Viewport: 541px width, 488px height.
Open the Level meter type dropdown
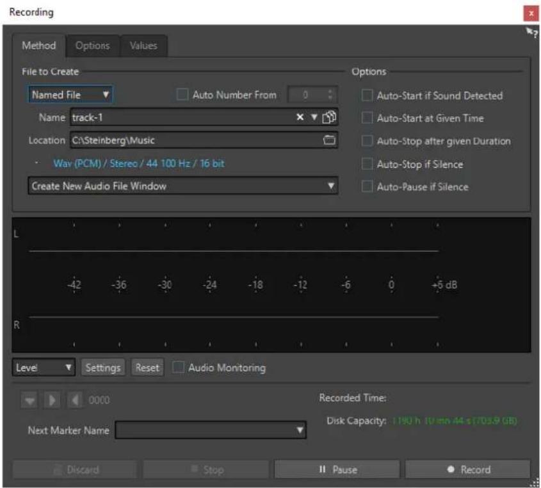pos(44,367)
